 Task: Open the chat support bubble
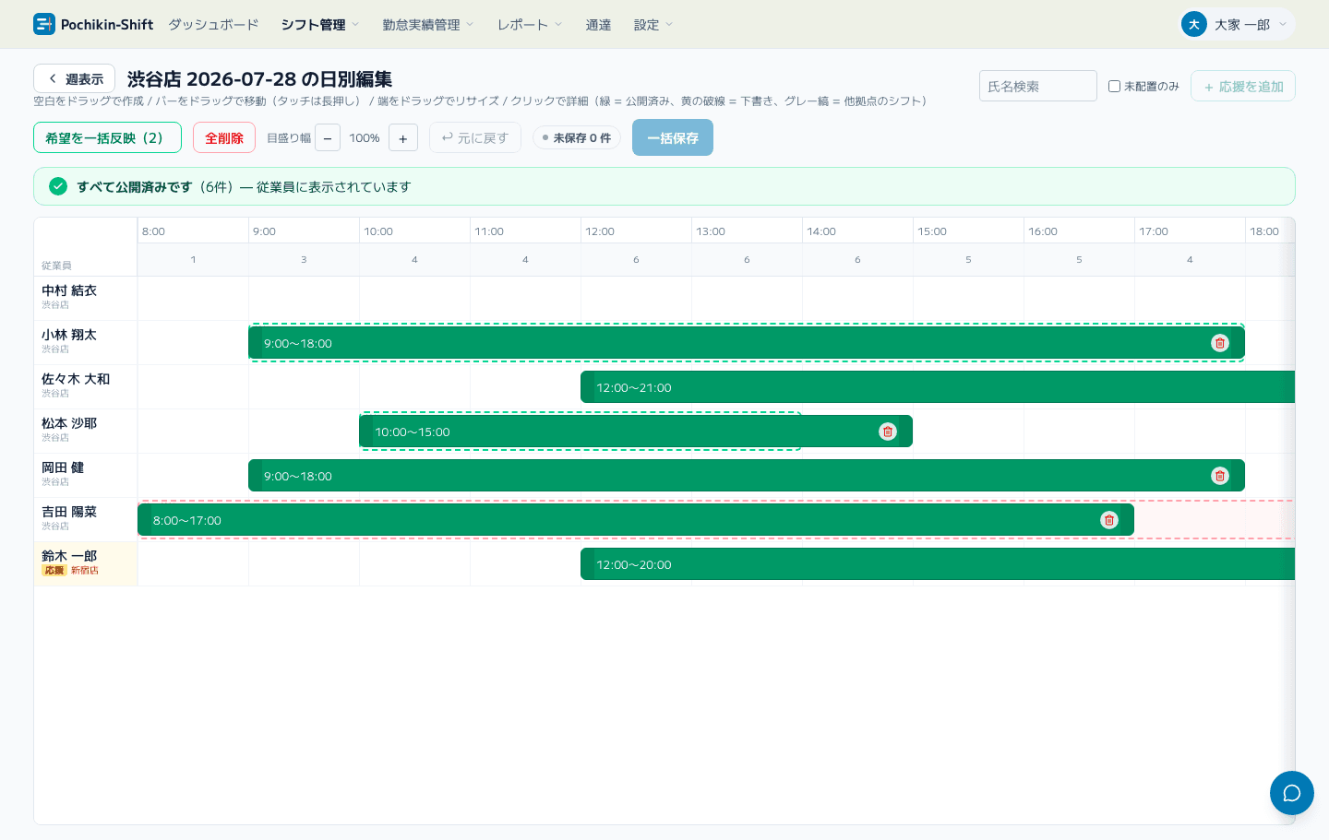tap(1292, 793)
